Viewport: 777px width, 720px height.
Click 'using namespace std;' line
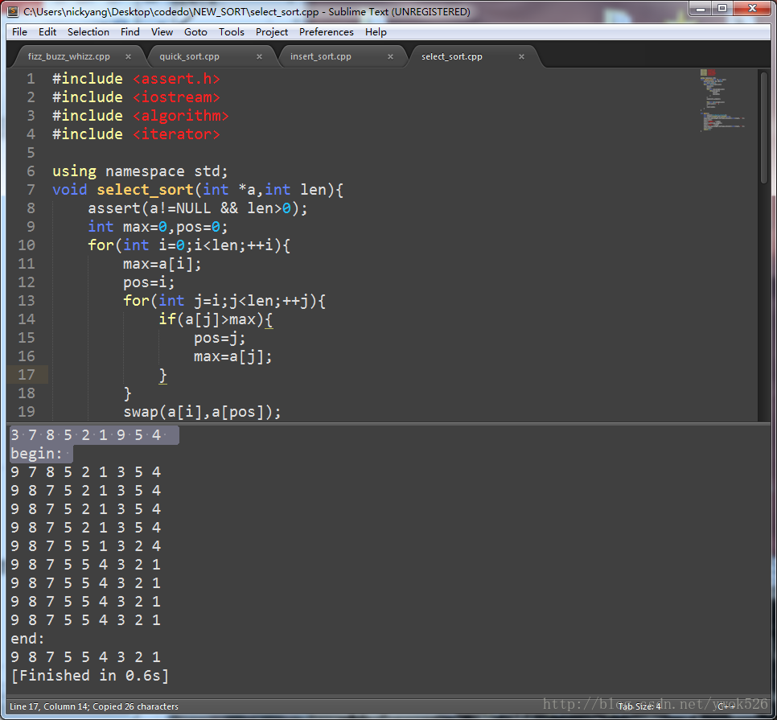[x=140, y=171]
